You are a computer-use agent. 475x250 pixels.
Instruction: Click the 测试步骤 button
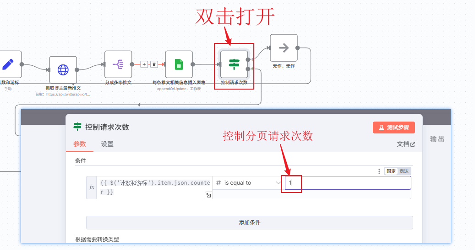click(x=394, y=128)
